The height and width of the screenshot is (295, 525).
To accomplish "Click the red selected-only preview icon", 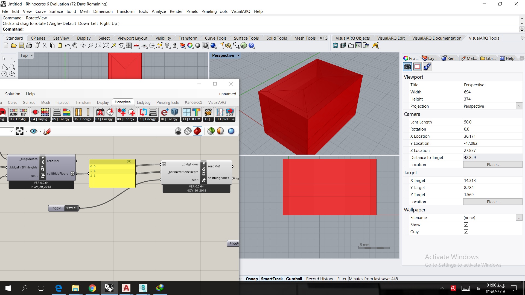I will [x=197, y=131].
